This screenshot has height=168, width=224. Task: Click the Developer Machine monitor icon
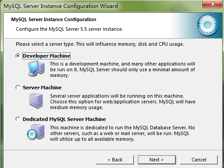coord(36,69)
